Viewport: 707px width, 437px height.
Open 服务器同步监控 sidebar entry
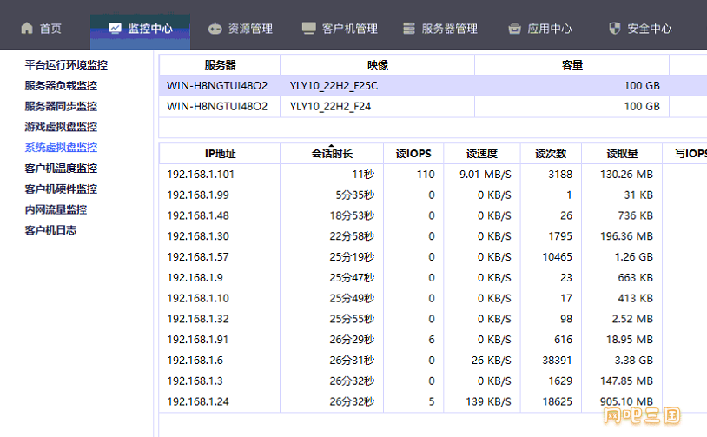point(61,107)
